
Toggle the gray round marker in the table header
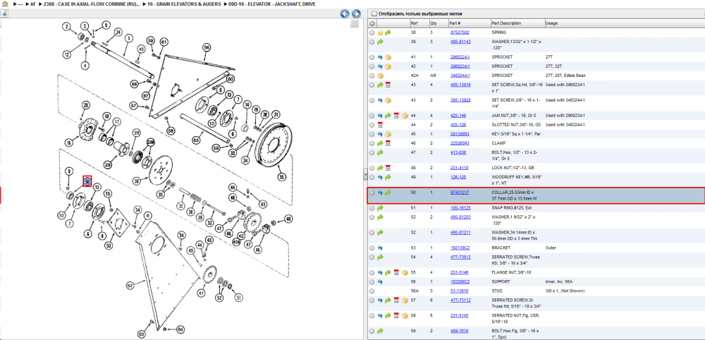[x=372, y=23]
